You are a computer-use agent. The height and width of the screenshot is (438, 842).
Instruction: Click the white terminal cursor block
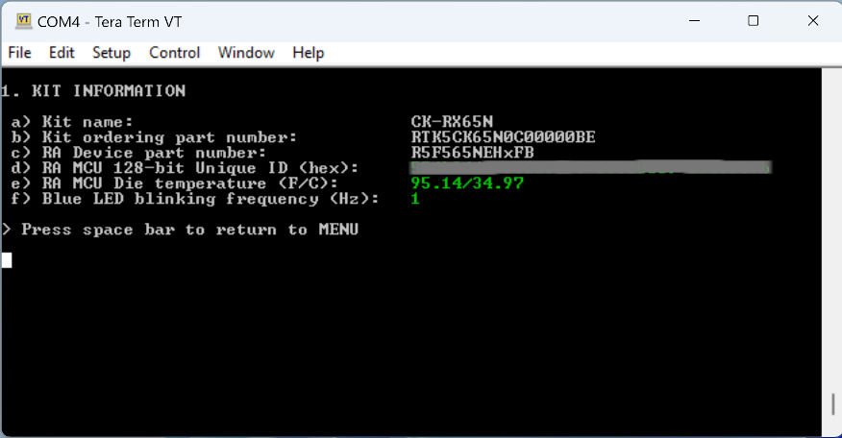click(7, 260)
